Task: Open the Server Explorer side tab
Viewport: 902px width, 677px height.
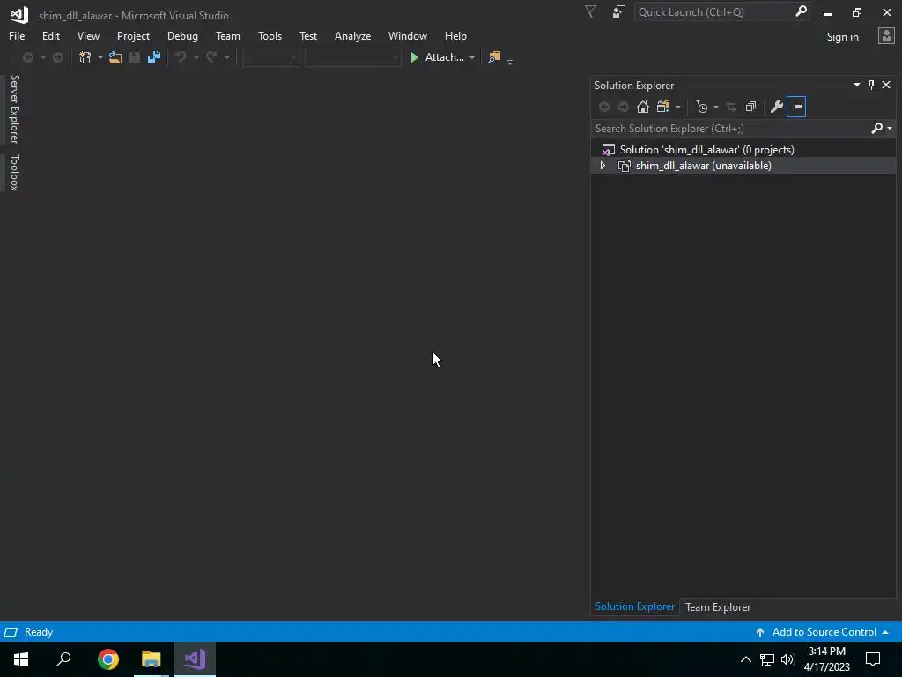Action: click(14, 108)
